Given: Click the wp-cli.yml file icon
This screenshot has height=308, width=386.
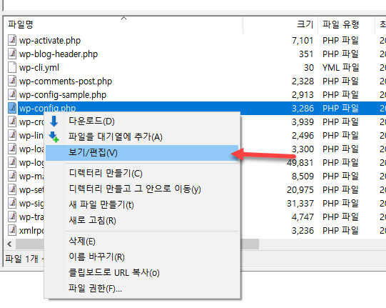Looking at the screenshot, I should pyautogui.click(x=12, y=68).
